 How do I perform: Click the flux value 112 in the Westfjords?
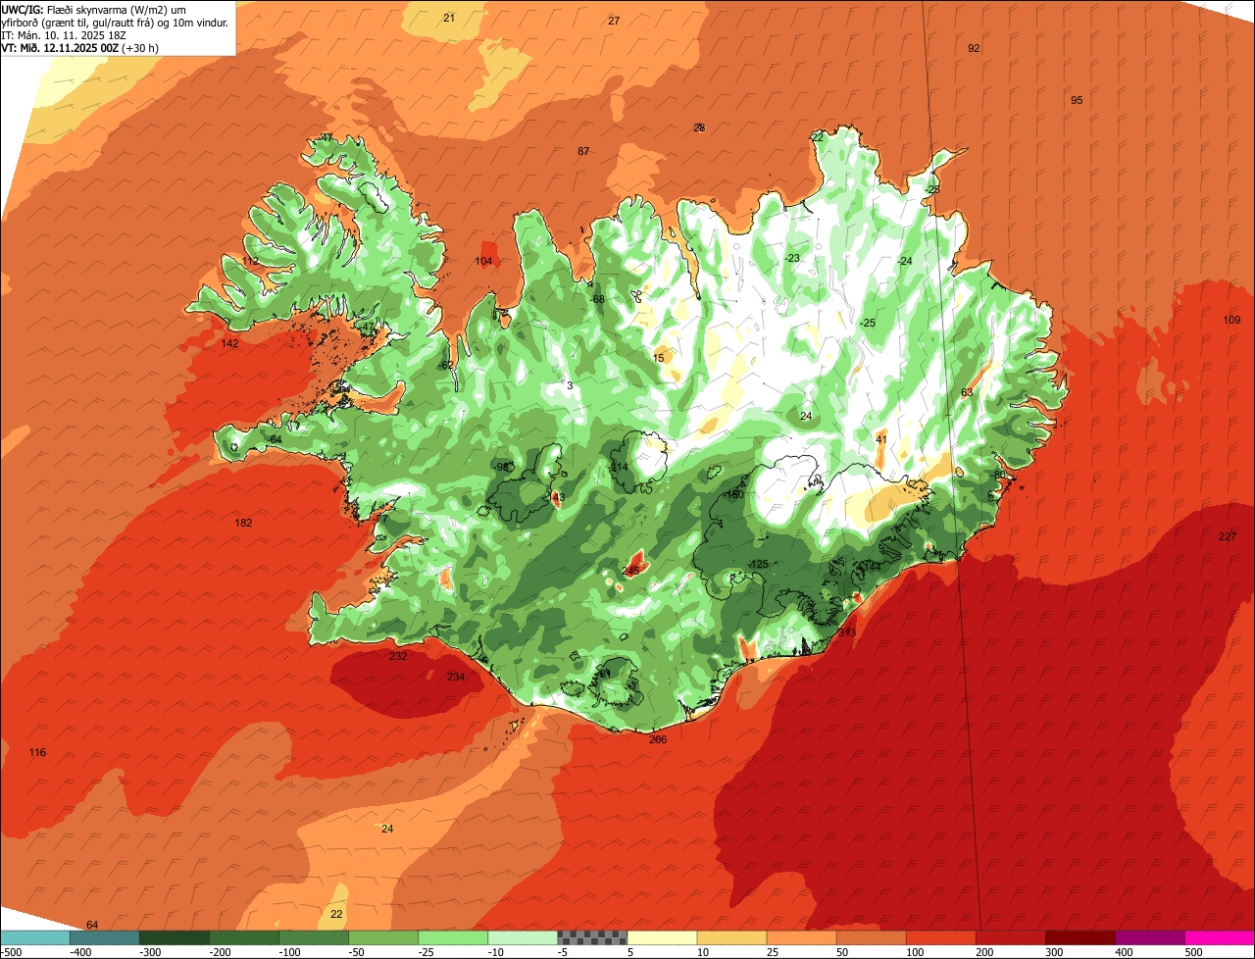[251, 261]
